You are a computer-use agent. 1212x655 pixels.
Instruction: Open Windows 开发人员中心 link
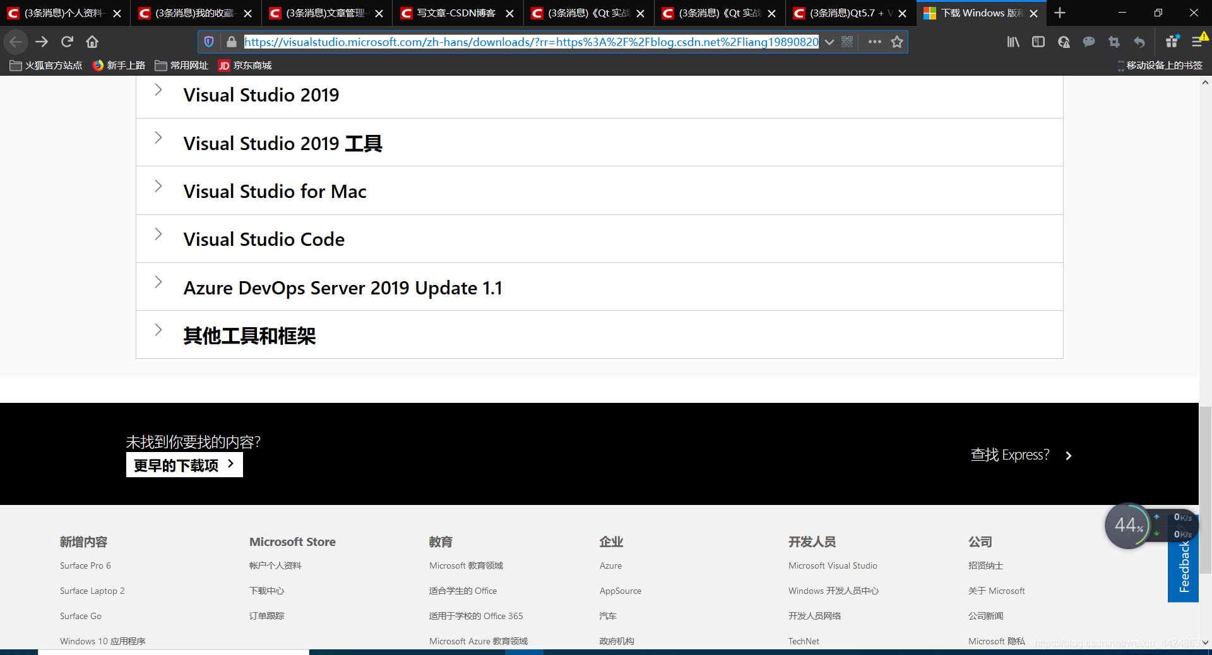click(833, 591)
